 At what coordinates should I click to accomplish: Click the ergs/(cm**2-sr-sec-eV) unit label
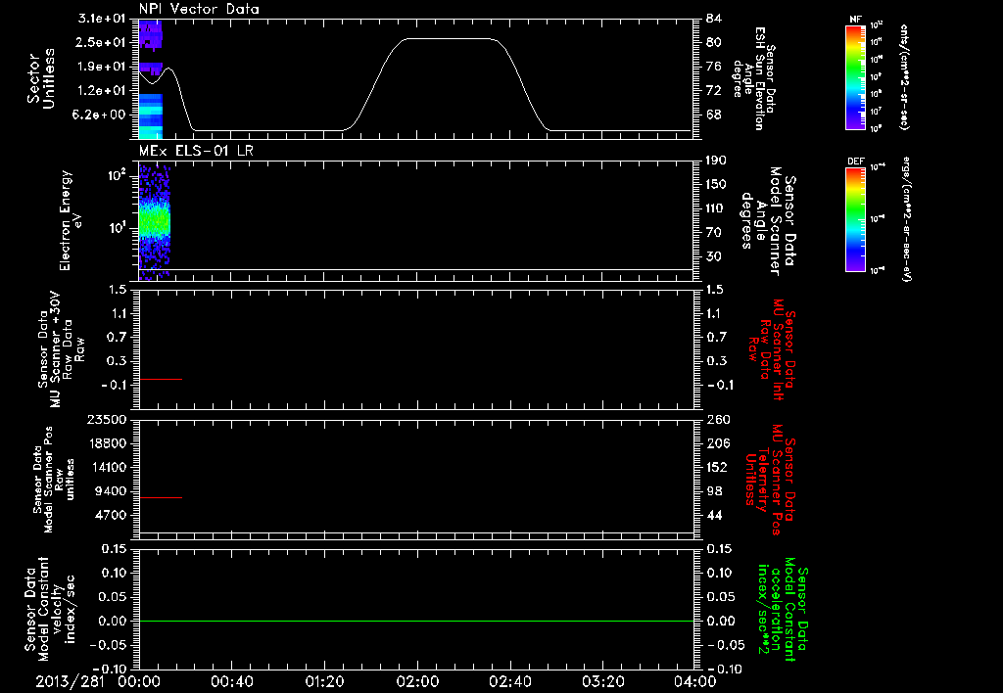point(907,219)
